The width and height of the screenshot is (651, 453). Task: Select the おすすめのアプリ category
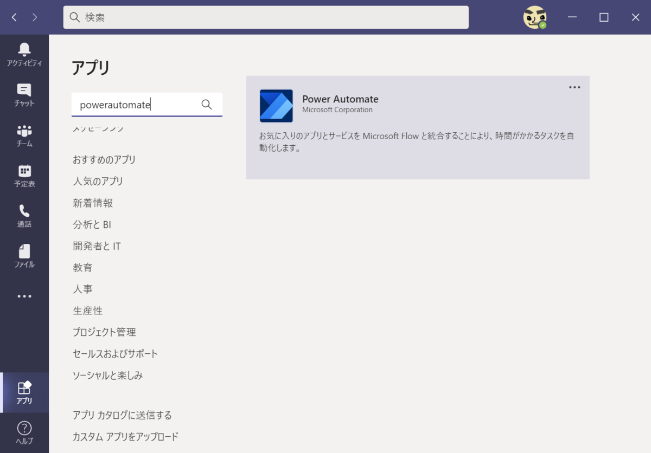coord(104,160)
